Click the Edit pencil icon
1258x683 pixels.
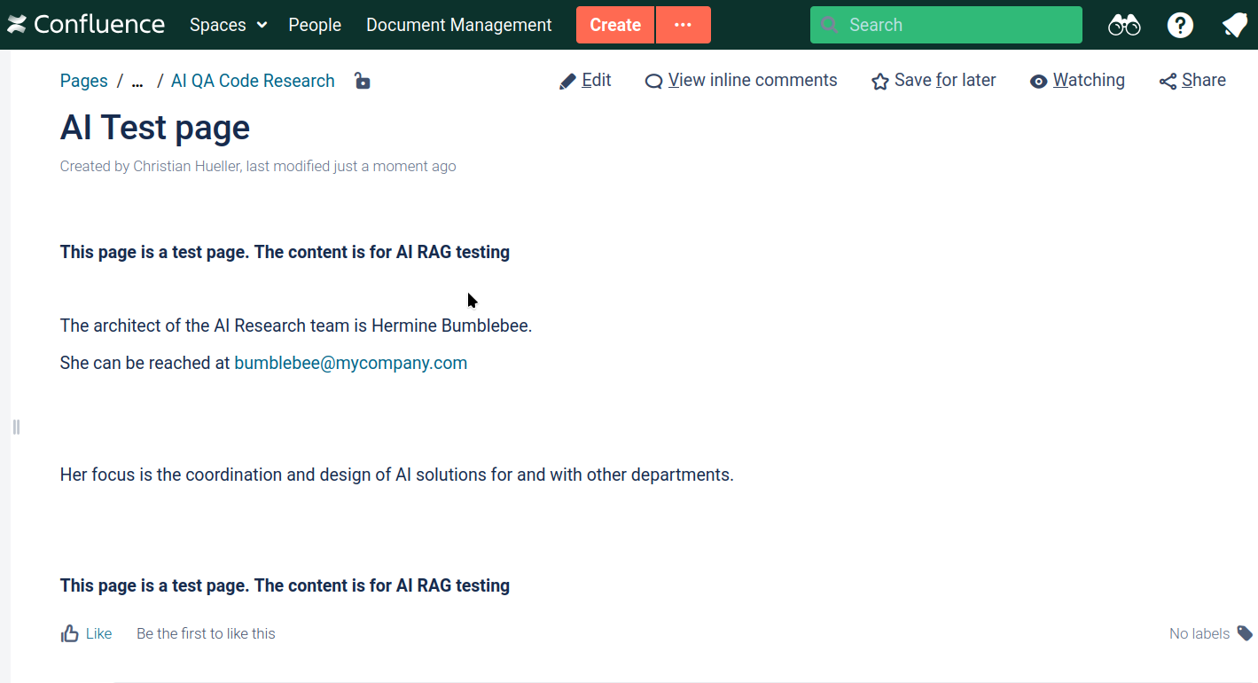[568, 82]
